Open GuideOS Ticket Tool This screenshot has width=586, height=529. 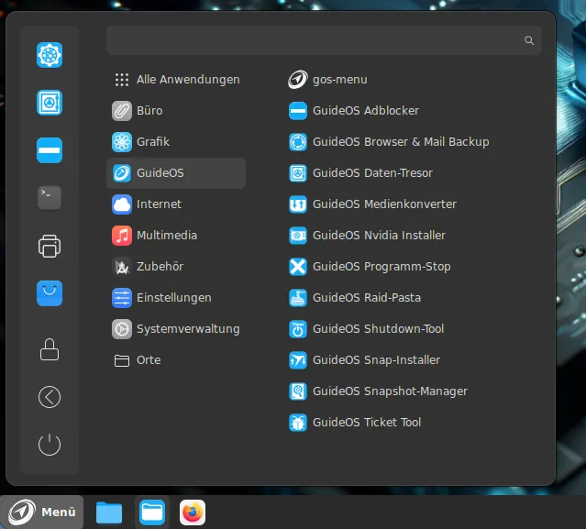(x=366, y=423)
